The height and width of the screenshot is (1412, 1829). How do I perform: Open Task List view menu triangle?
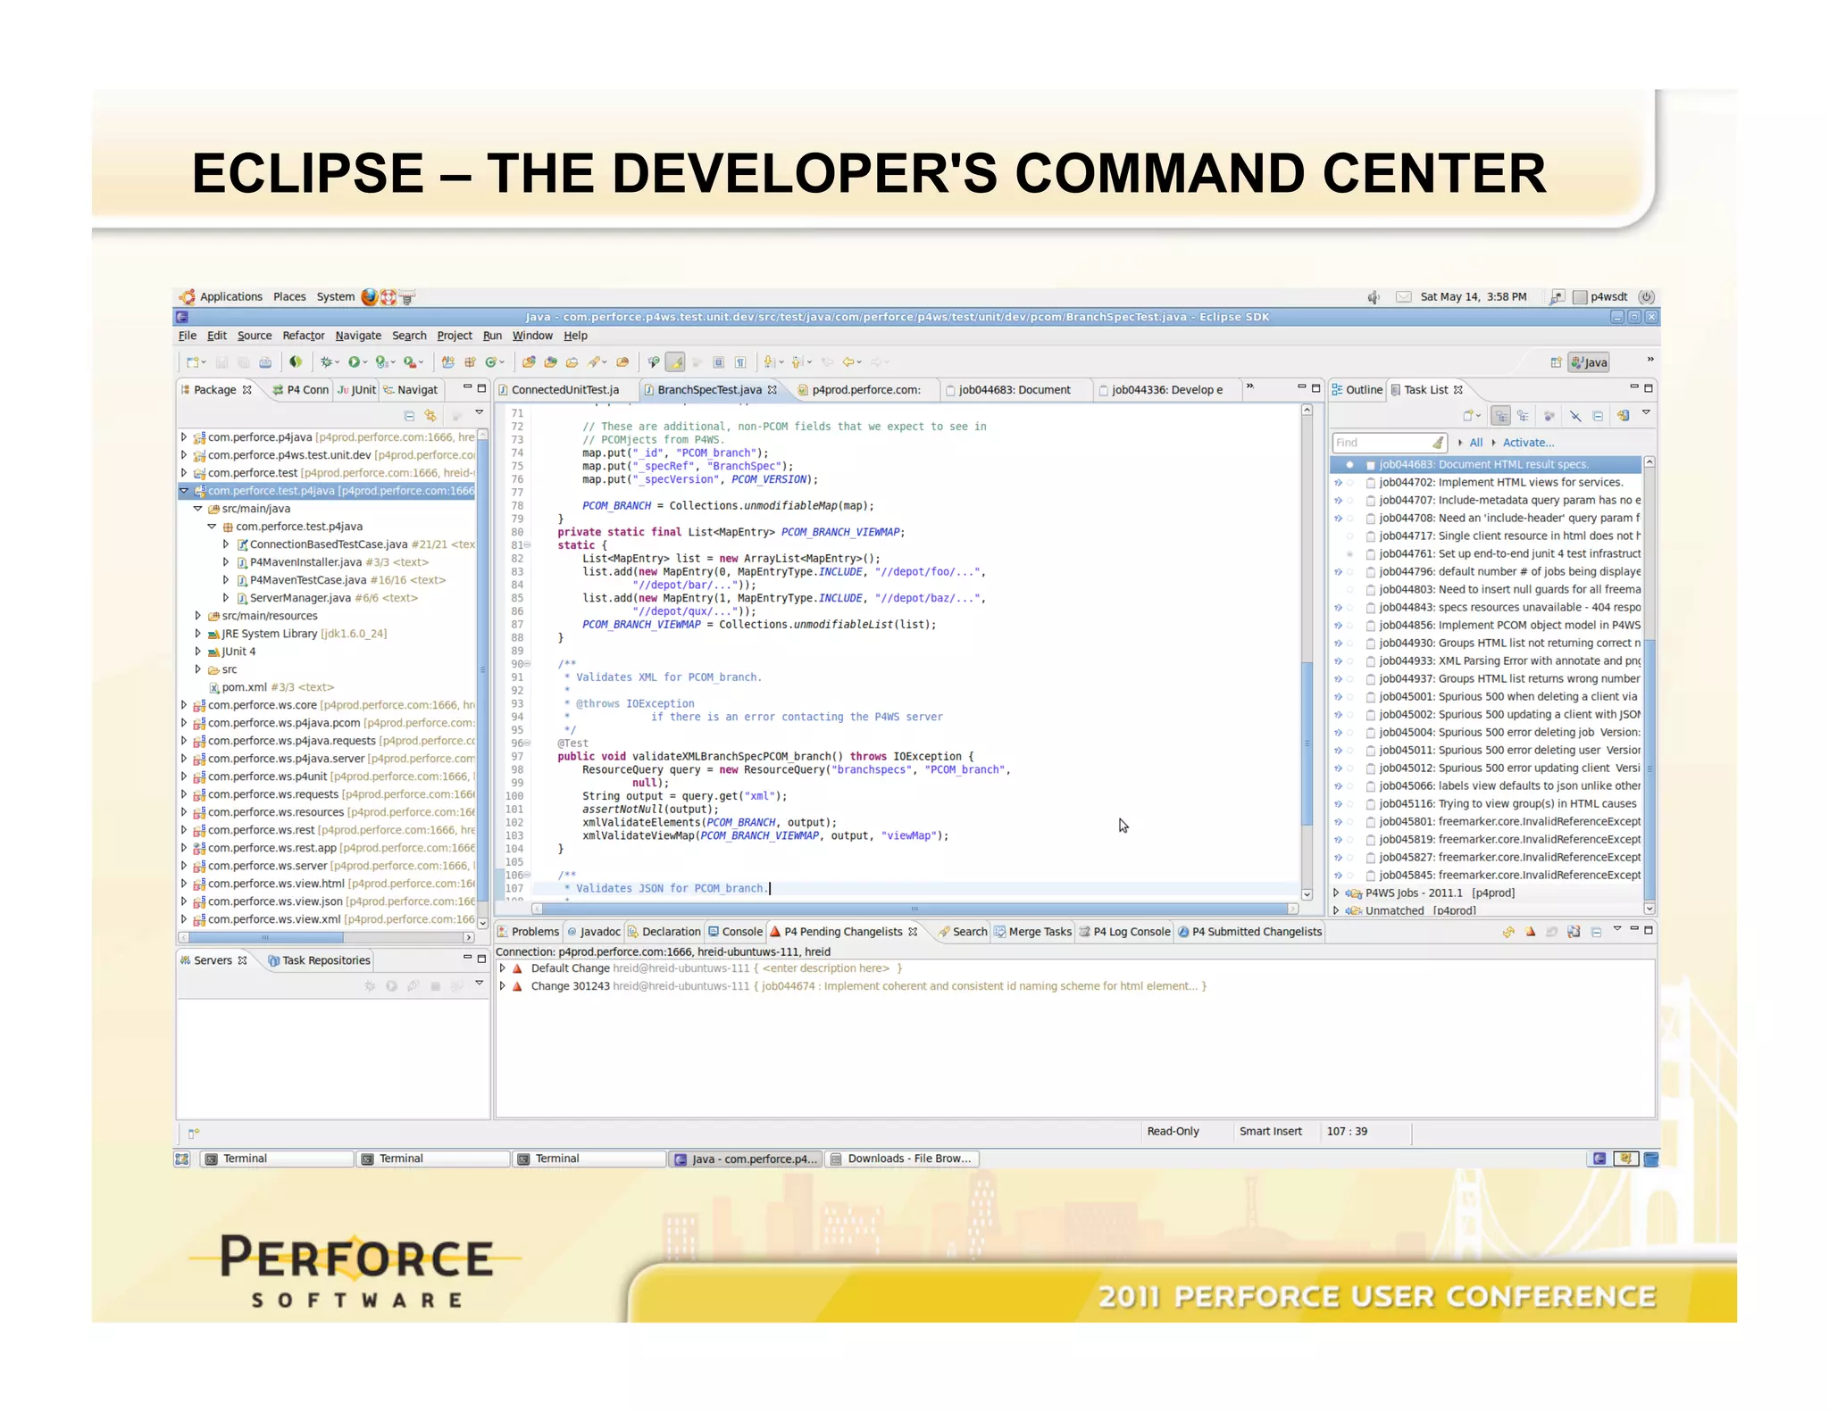coord(1646,412)
